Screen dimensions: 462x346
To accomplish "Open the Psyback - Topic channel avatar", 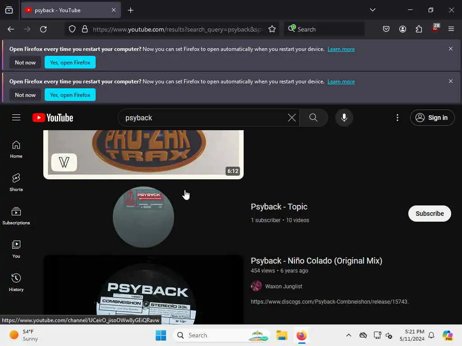I will pos(143,217).
